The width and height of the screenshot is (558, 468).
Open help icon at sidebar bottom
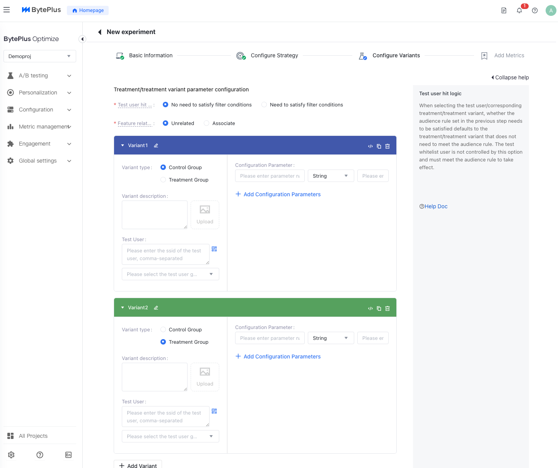coord(40,455)
